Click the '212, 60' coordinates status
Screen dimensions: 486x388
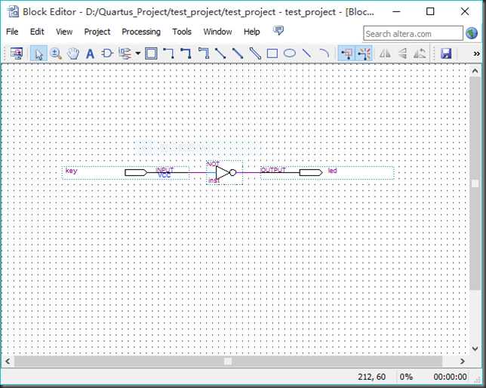point(371,377)
